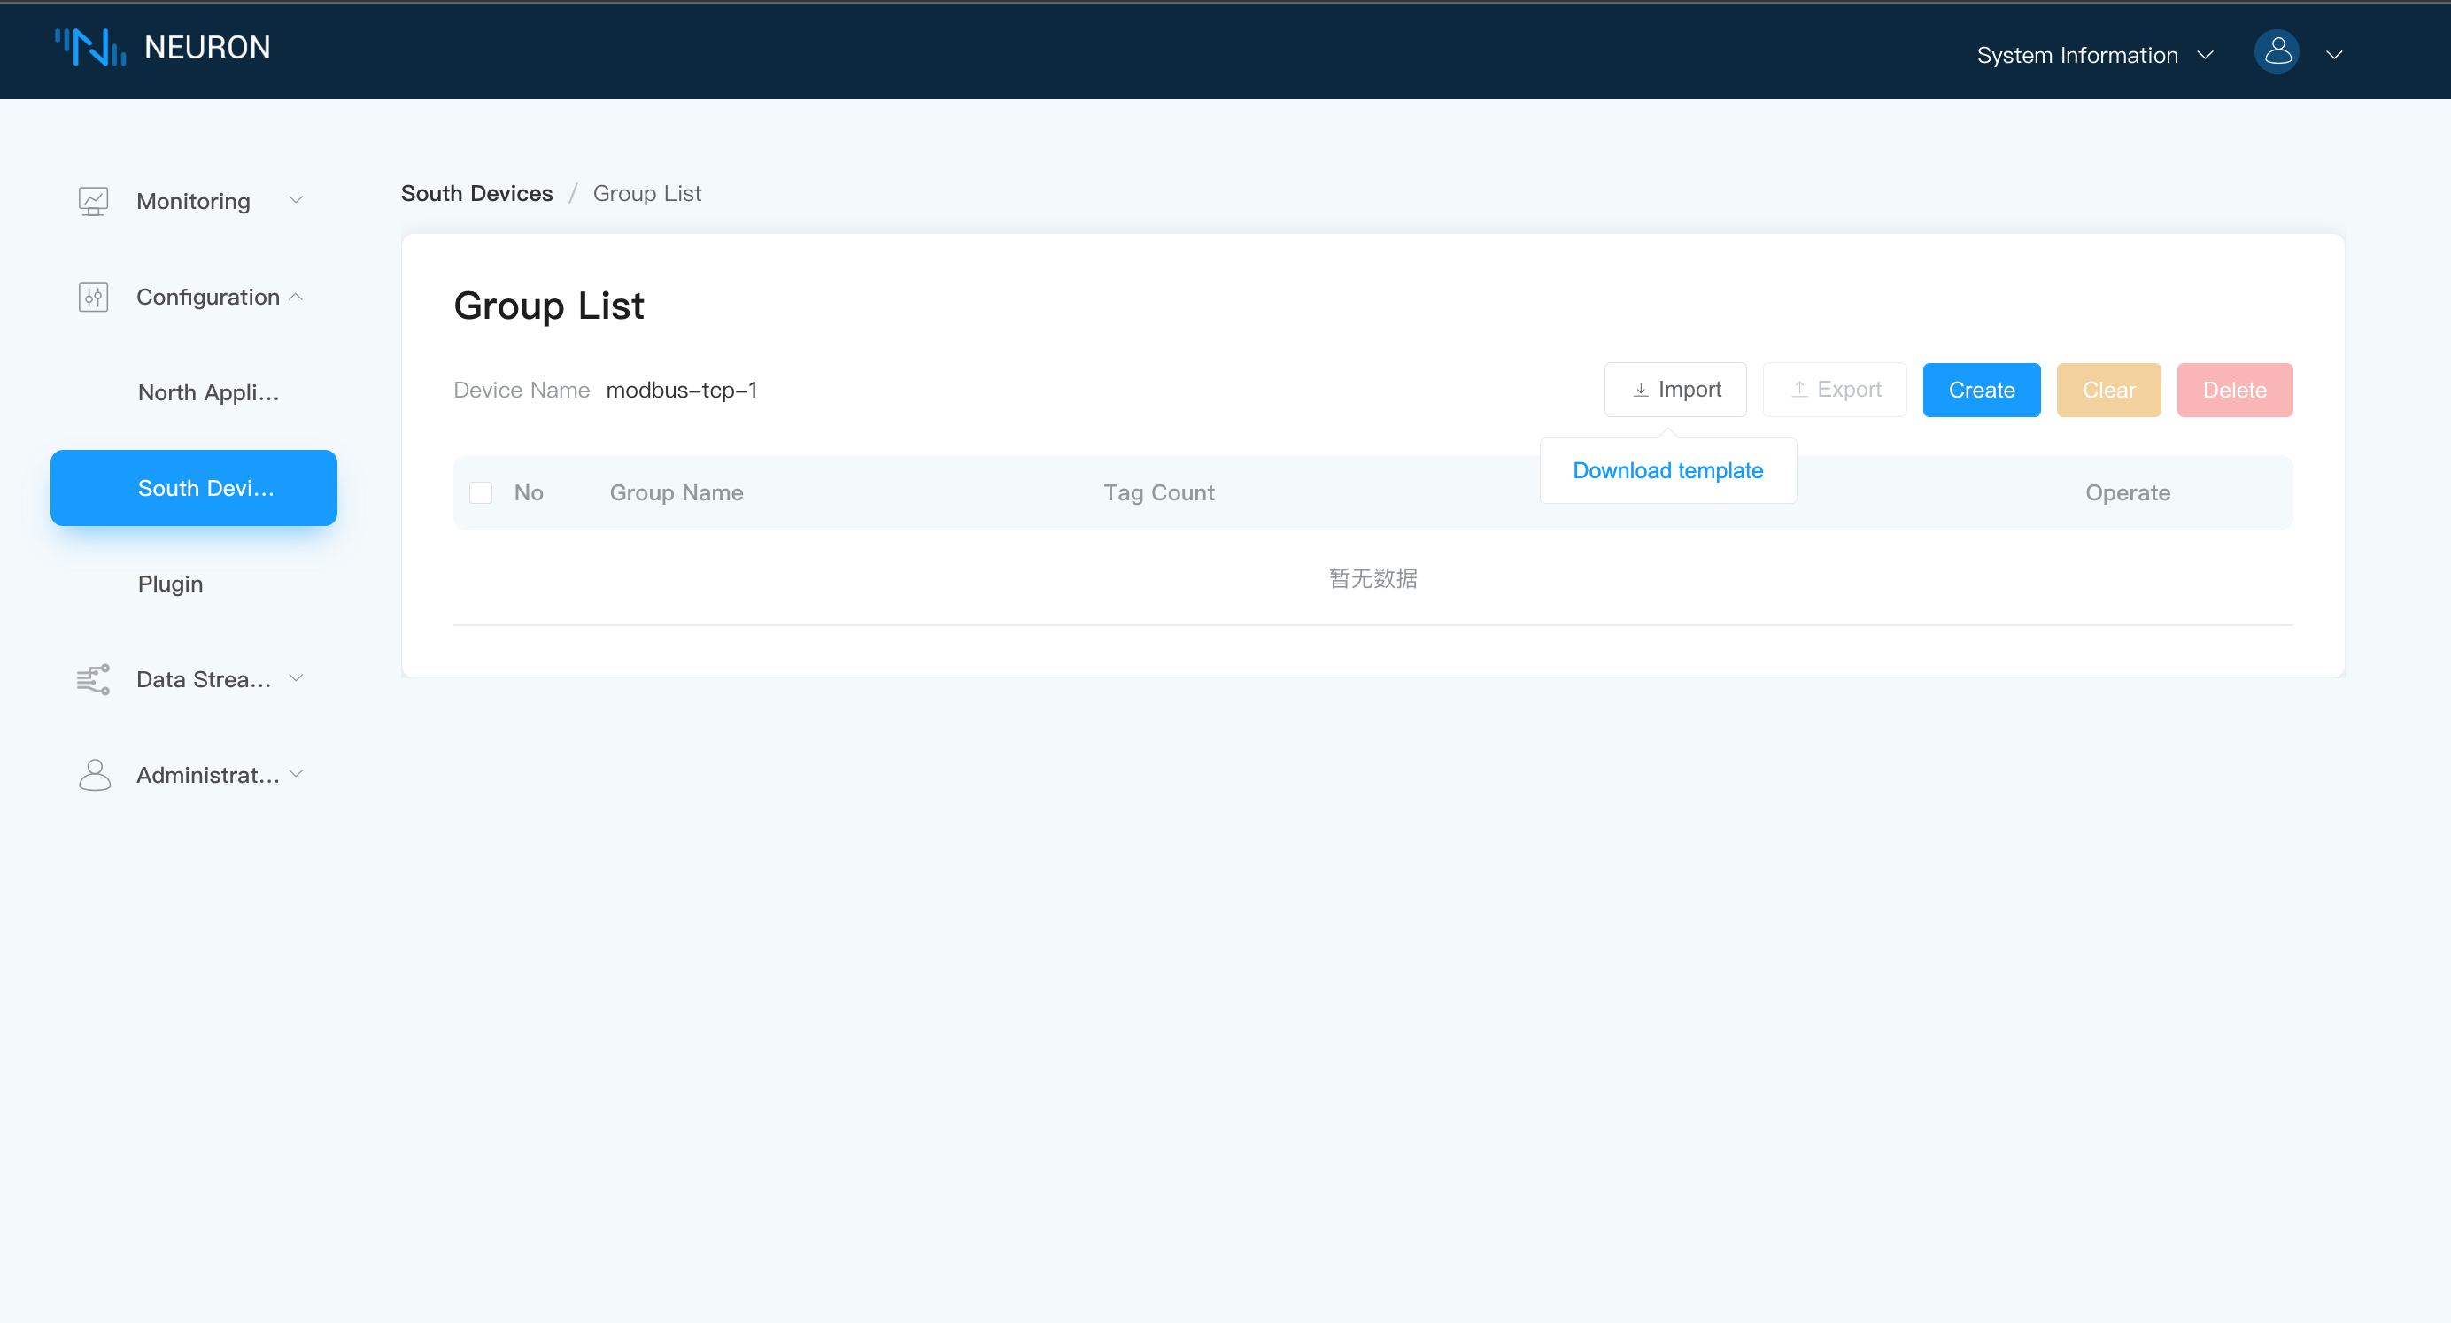Viewport: 2451px width, 1323px height.
Task: Click the Operate column header
Action: coord(2128,492)
